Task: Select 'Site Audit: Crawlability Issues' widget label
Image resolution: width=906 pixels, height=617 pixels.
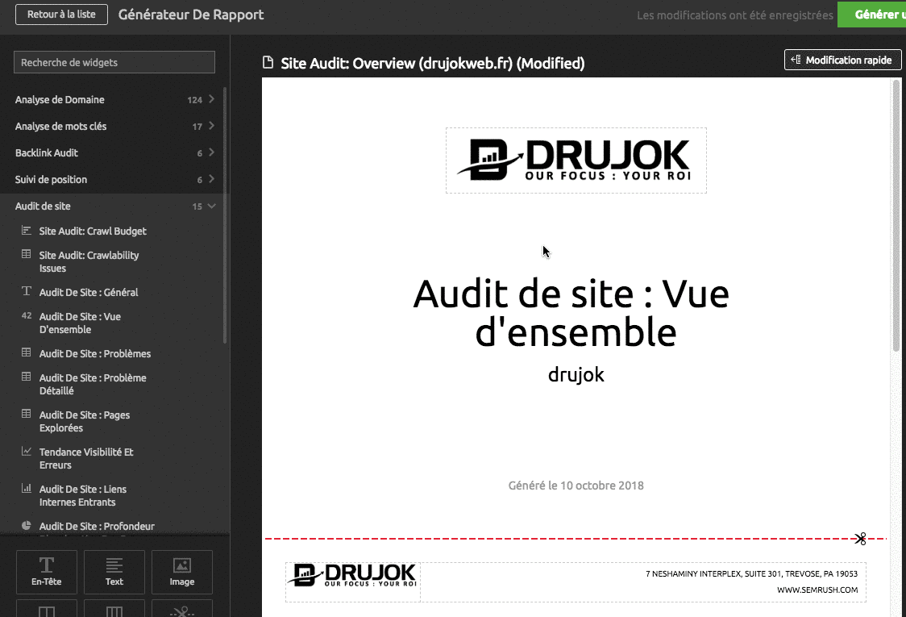Action: click(89, 261)
